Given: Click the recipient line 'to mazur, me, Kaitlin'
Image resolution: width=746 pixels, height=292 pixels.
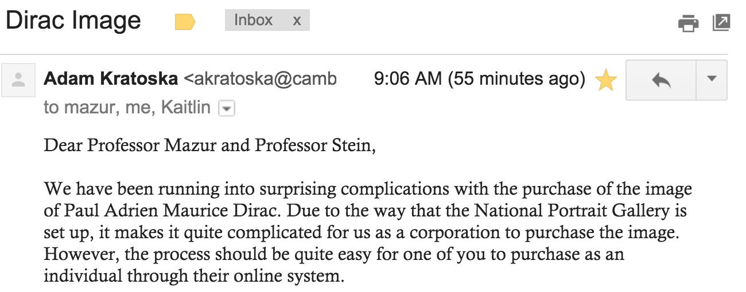Looking at the screenshot, I should (127, 108).
